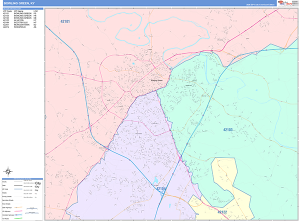Select the 42261 MORGANTOWN row in index
This screenshot has width=300, height=221.
[20, 25]
